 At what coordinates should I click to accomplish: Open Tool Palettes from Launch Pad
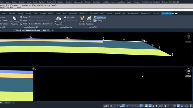click(x=100, y=17)
